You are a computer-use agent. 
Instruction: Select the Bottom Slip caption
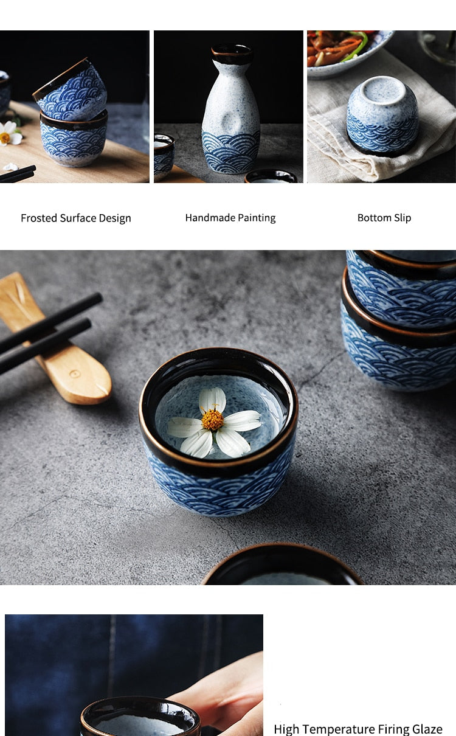(x=384, y=218)
